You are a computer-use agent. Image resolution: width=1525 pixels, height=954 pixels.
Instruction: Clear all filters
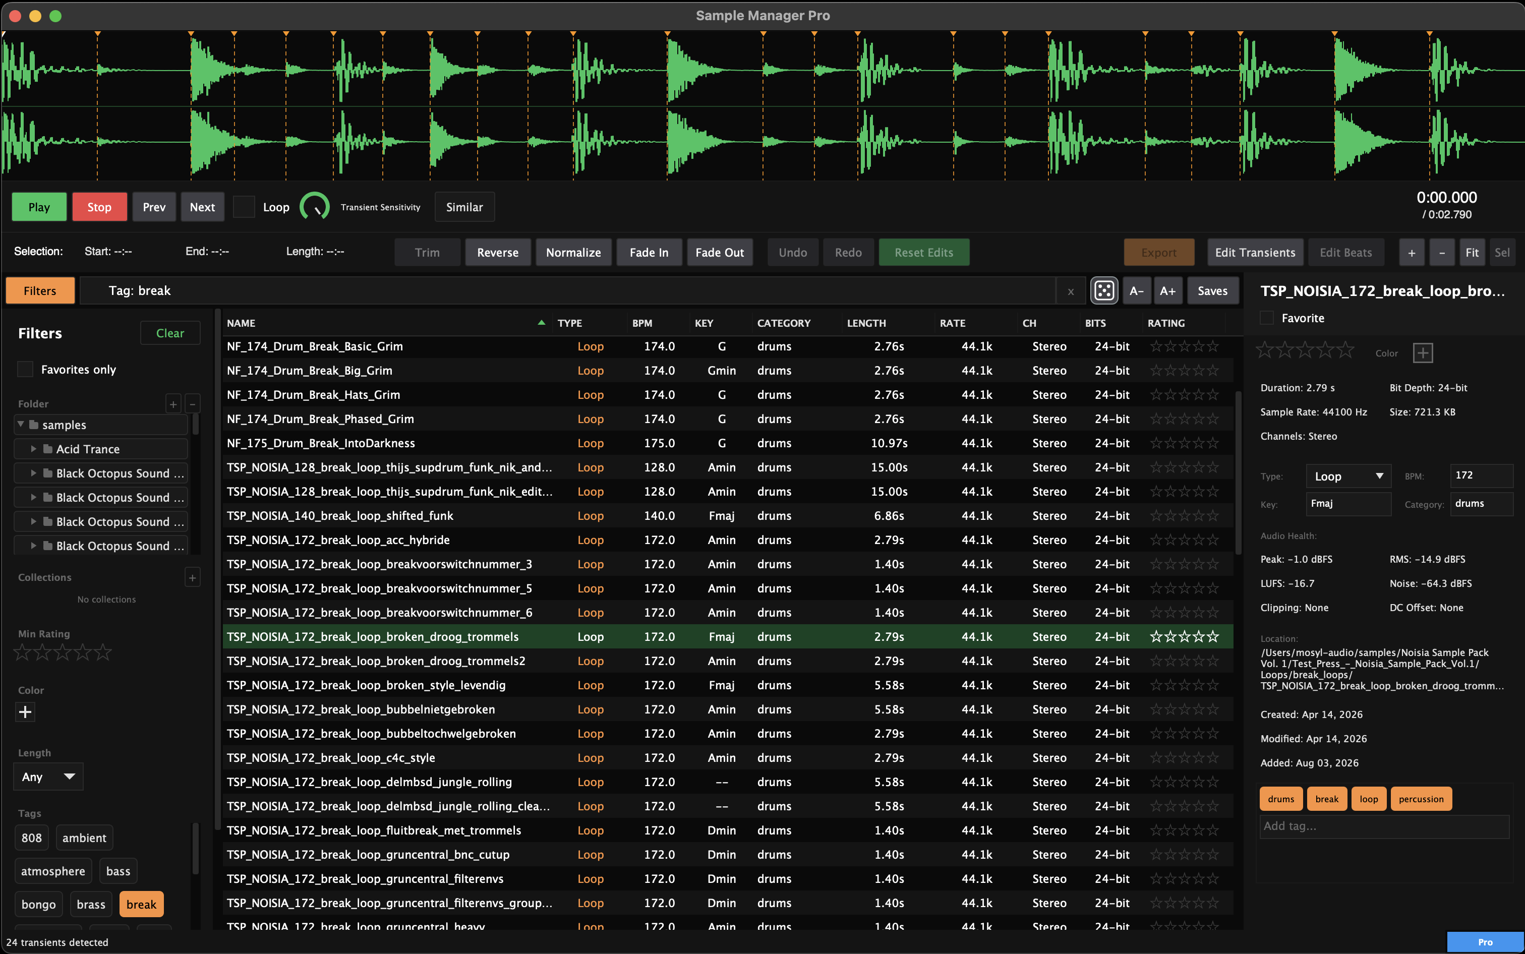(x=170, y=333)
